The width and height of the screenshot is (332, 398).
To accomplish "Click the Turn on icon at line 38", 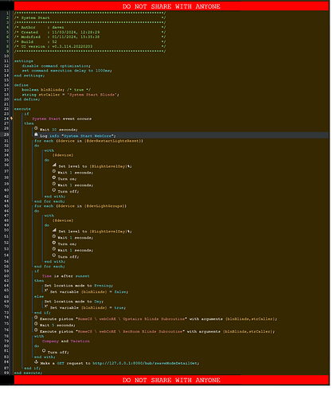I will click(x=54, y=178).
